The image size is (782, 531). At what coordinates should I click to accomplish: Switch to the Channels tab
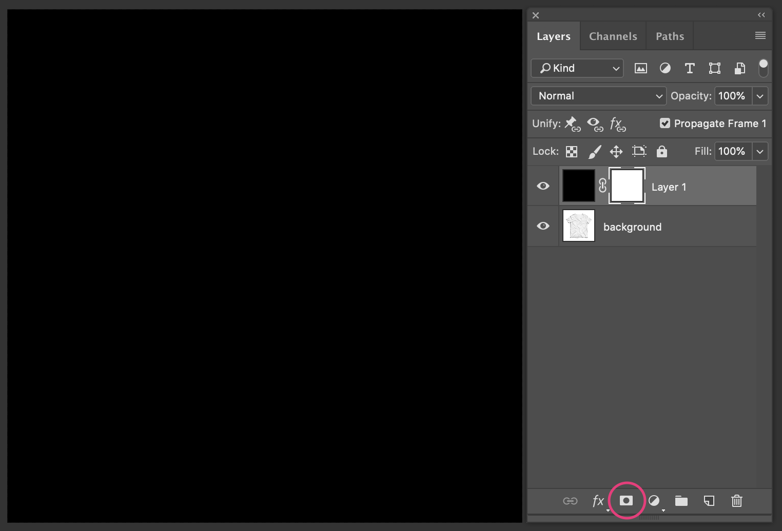[613, 36]
